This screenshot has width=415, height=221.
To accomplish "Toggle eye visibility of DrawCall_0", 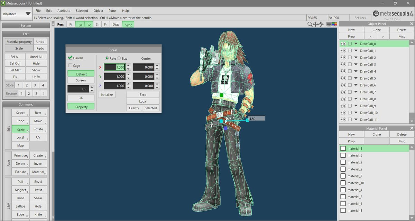I will tap(343, 44).
